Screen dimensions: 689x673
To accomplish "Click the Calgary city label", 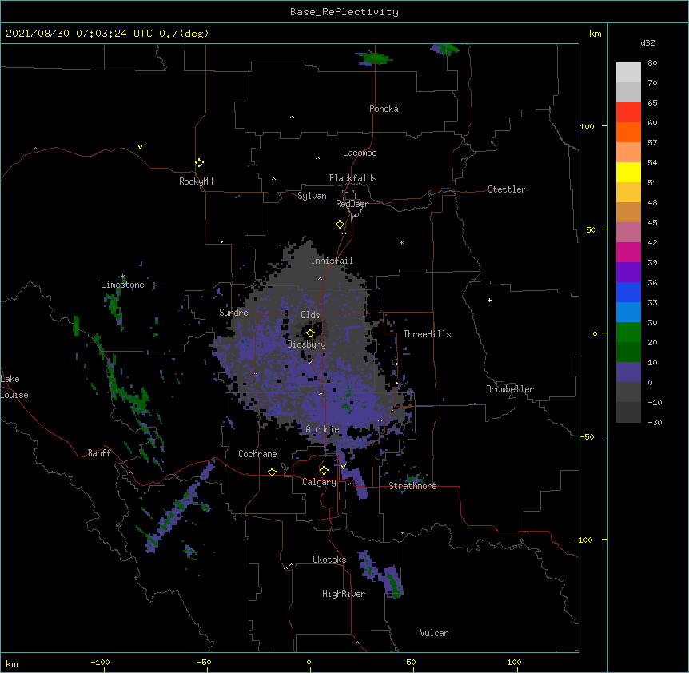I will 319,482.
